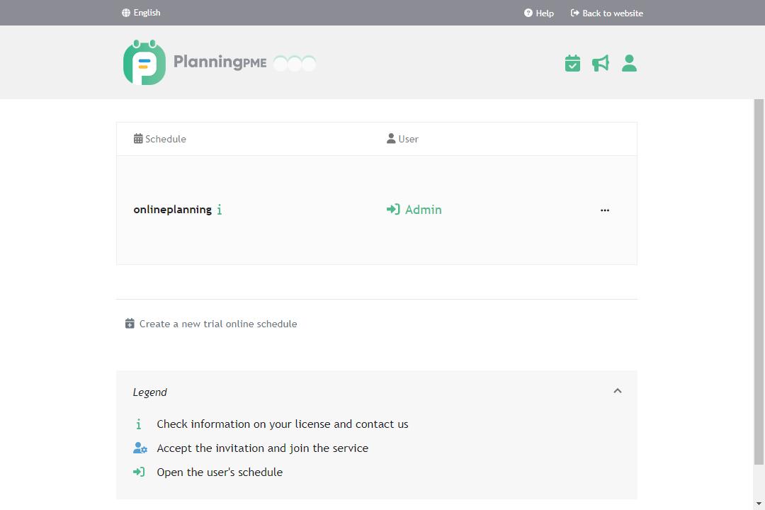The height and width of the screenshot is (510, 765).
Task: Open the English language selector
Action: (141, 13)
